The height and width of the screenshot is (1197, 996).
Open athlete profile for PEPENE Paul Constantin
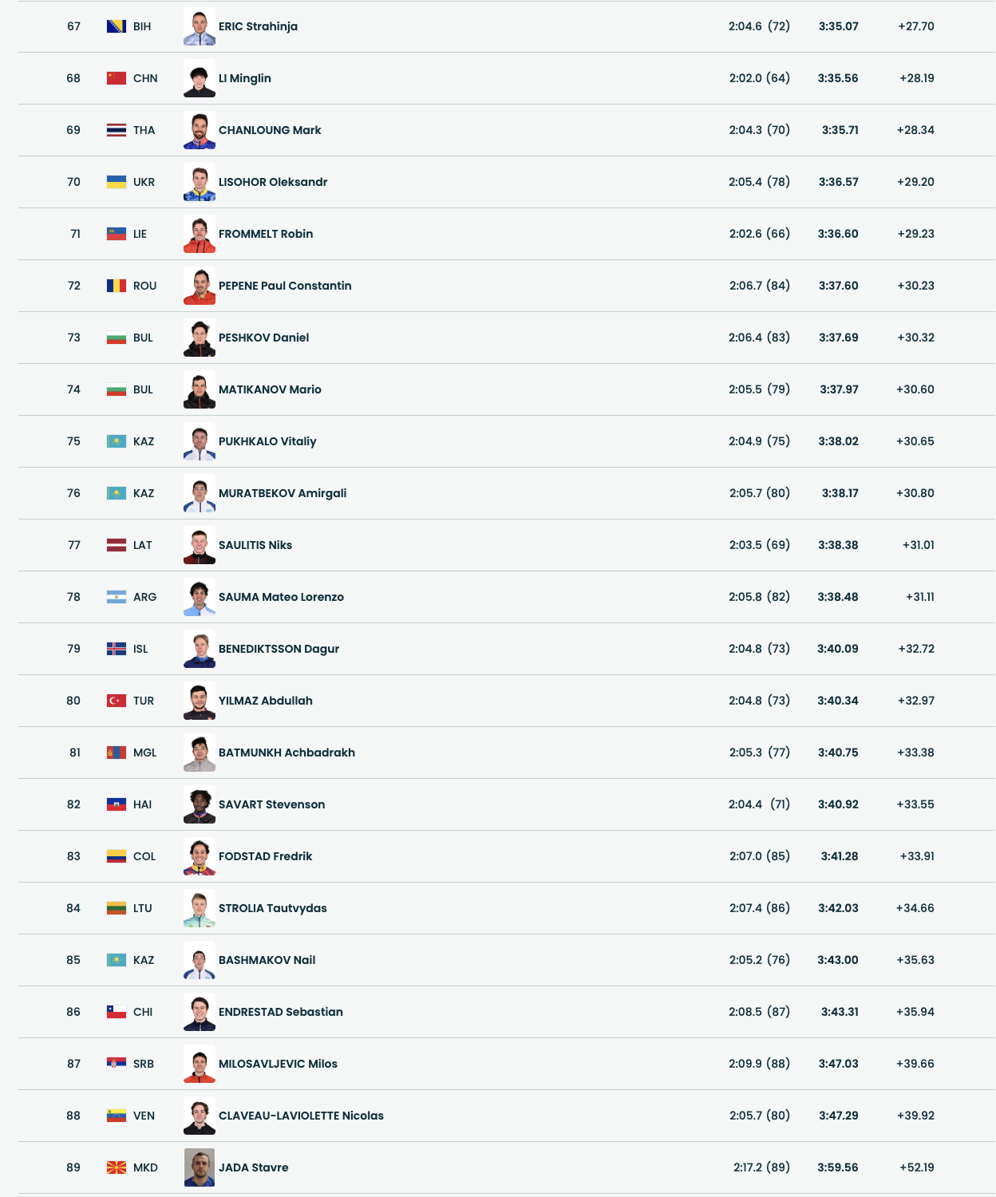(285, 286)
